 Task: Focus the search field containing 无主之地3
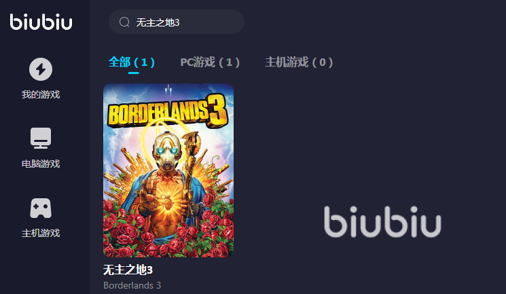pos(177,22)
